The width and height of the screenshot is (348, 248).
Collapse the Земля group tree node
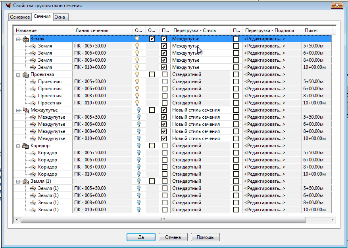[x=18, y=39]
